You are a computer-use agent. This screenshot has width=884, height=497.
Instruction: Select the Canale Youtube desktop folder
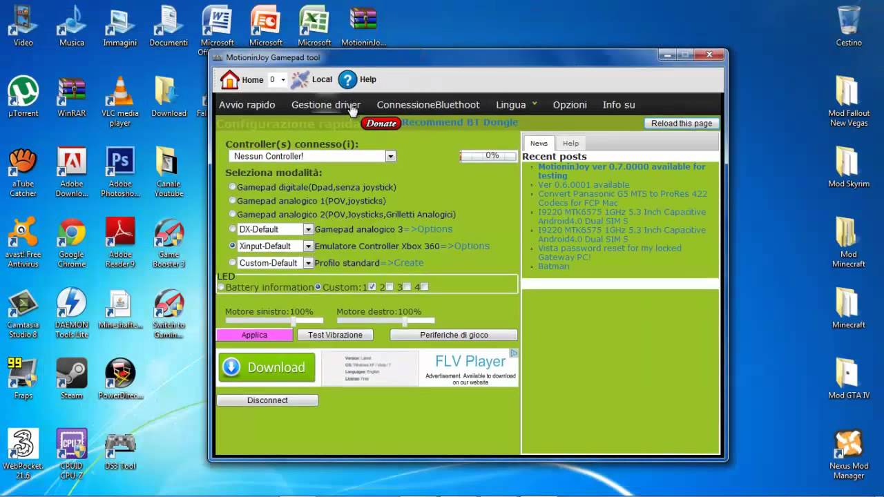pos(169,173)
